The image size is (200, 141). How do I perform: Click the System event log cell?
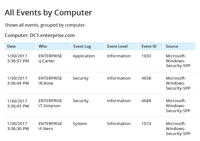[x=80, y=124]
